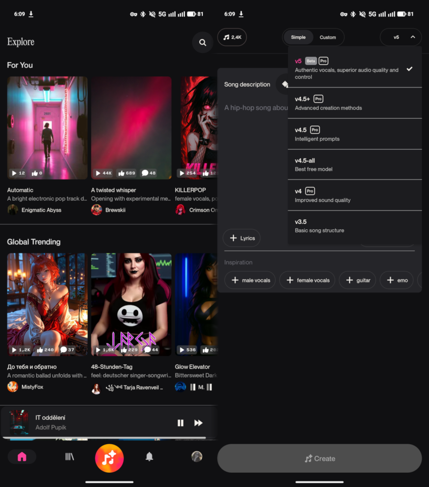Viewport: 429px width, 487px height.
Task: Switch to Custom mode
Action: tap(327, 37)
